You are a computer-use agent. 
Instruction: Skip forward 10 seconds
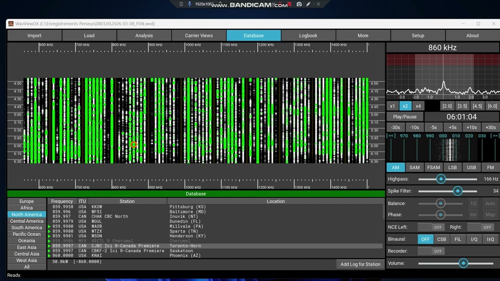(471, 127)
